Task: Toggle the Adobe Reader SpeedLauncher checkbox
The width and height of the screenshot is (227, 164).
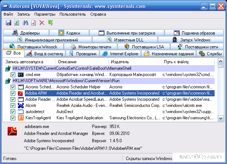Action: 13,99
